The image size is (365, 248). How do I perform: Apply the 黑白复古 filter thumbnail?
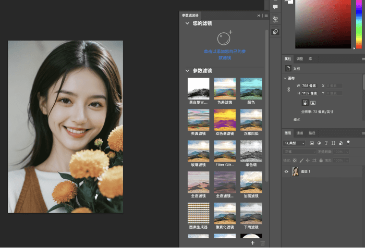tap(198, 89)
